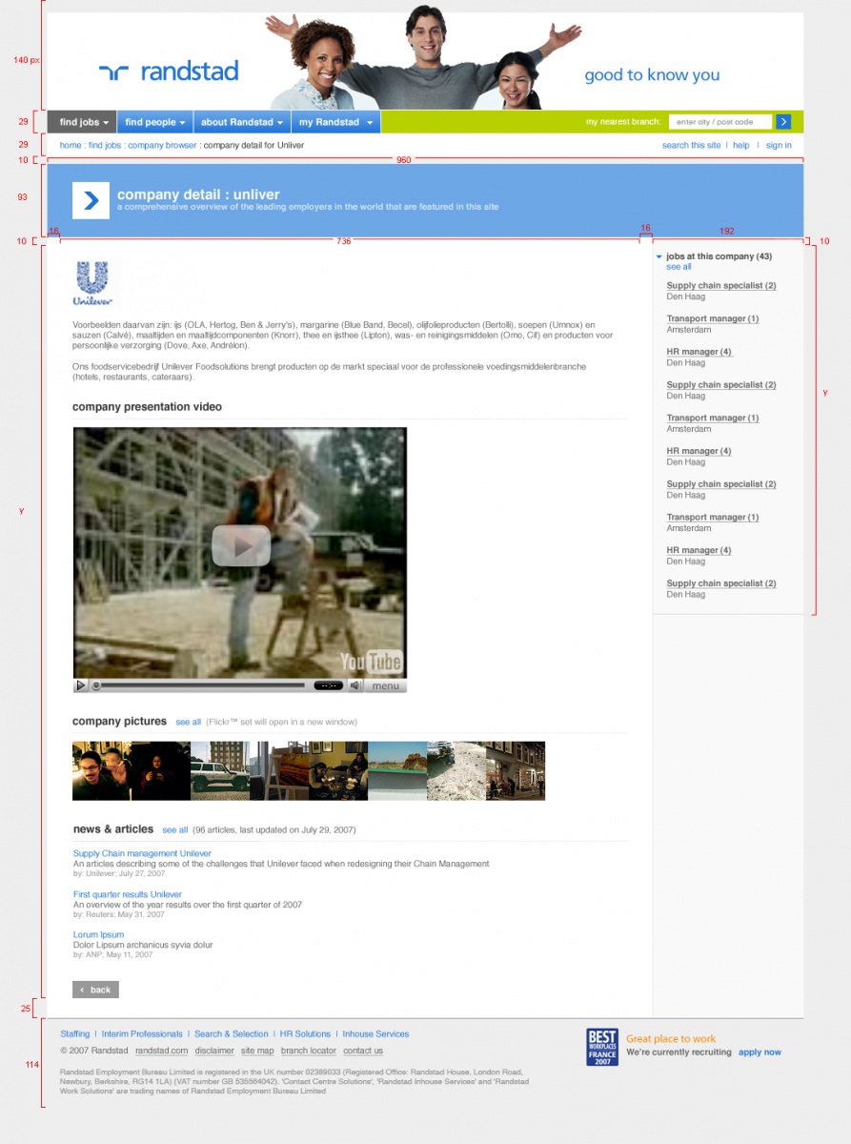Open the Inhouse Services footer link
The height and width of the screenshot is (1144, 851).
tap(375, 1033)
